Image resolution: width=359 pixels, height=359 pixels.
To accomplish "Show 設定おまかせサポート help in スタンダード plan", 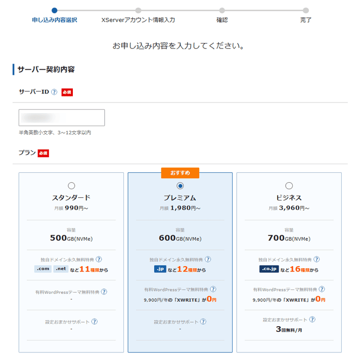I will 95,322.
